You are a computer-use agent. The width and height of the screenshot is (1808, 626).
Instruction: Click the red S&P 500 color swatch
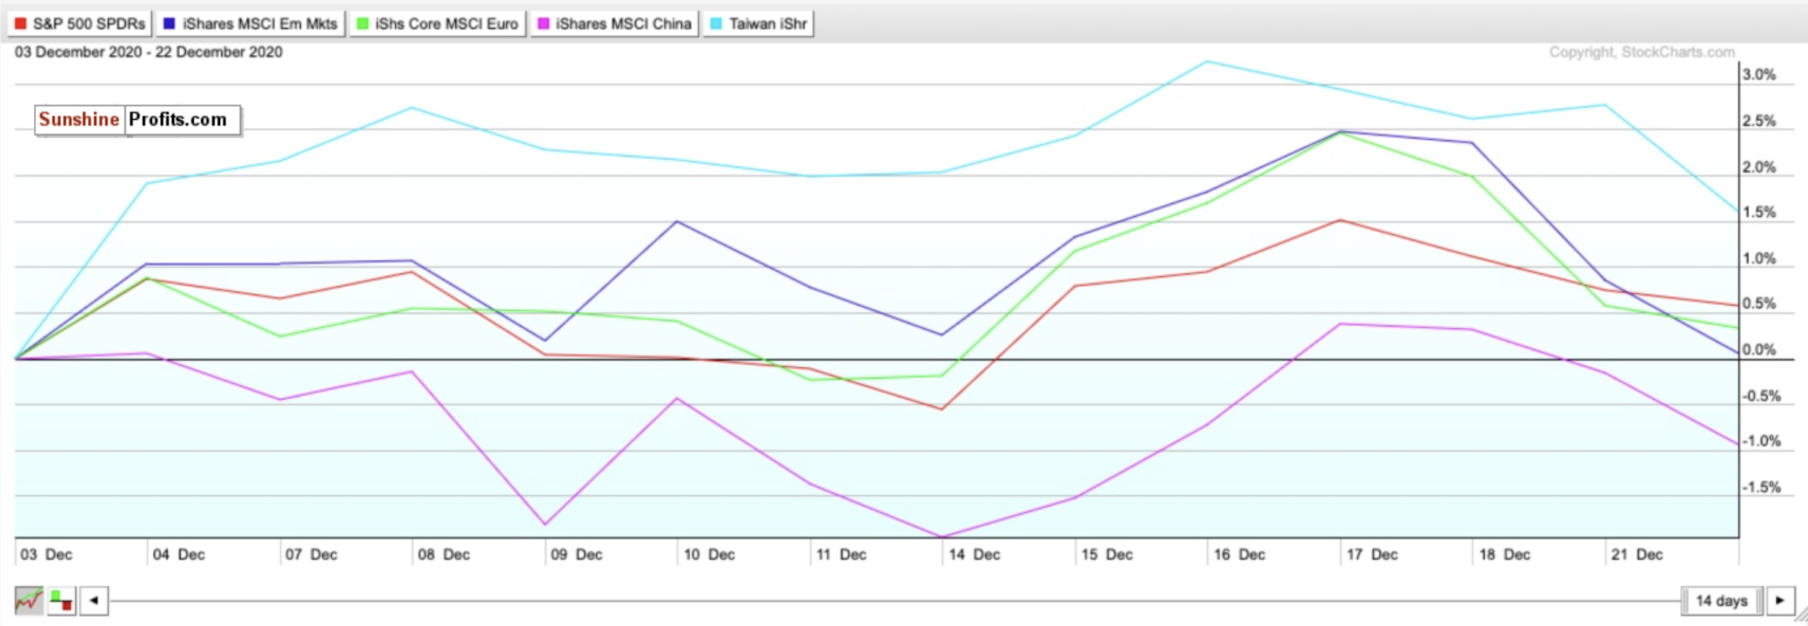click(x=20, y=24)
